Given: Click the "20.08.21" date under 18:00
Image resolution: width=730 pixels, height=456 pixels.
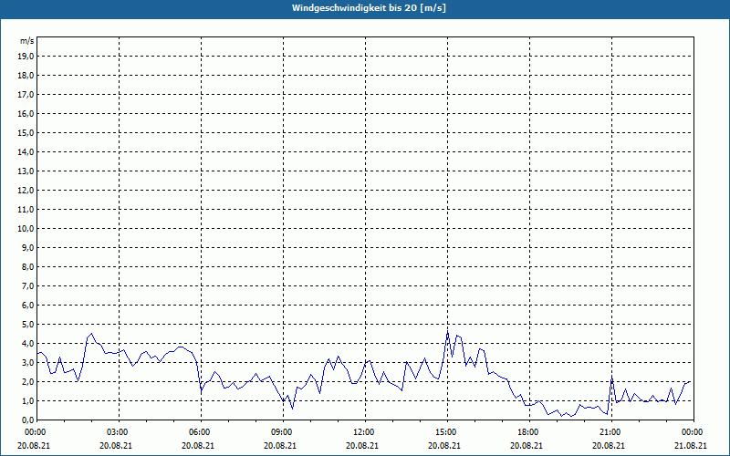Looking at the screenshot, I should click(x=527, y=445).
